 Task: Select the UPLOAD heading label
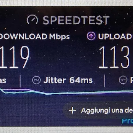[x=115, y=36]
